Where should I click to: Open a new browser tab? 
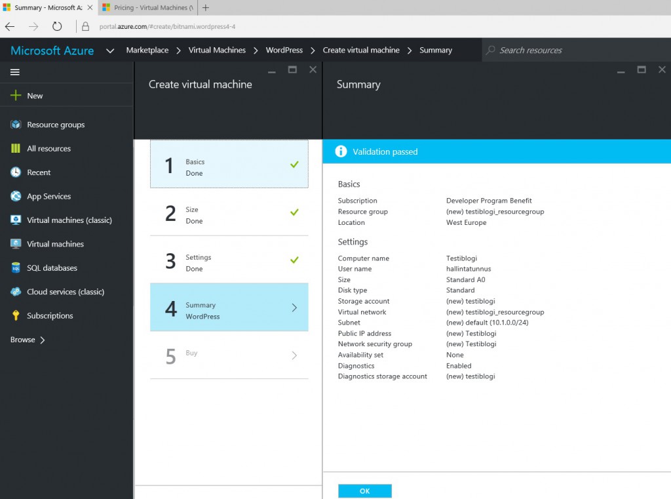coord(206,8)
